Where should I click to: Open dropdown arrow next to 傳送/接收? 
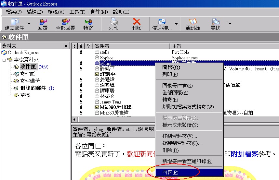177,24
